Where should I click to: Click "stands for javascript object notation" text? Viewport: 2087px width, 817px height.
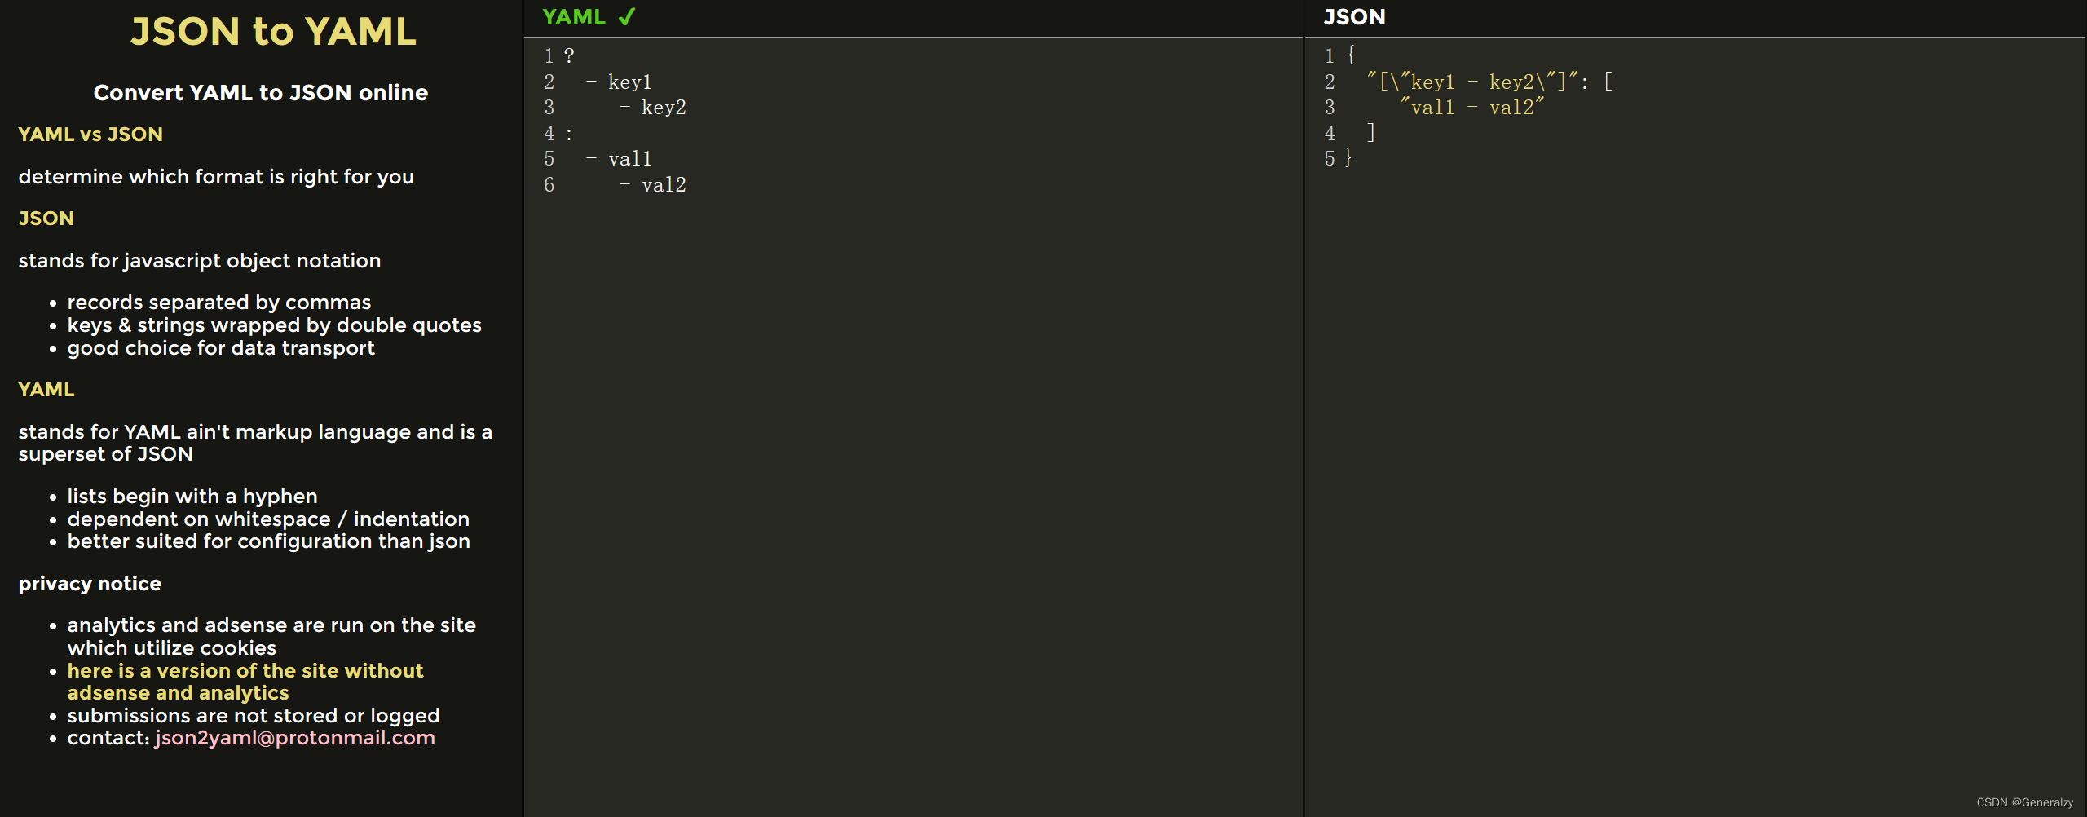(x=200, y=261)
